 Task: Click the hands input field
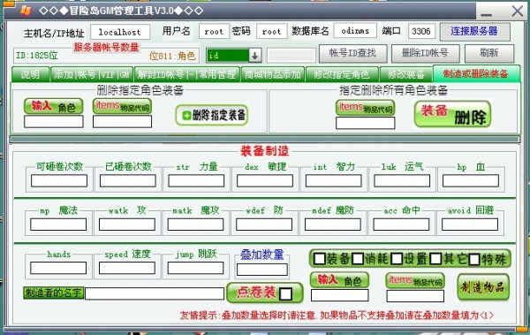point(58,268)
